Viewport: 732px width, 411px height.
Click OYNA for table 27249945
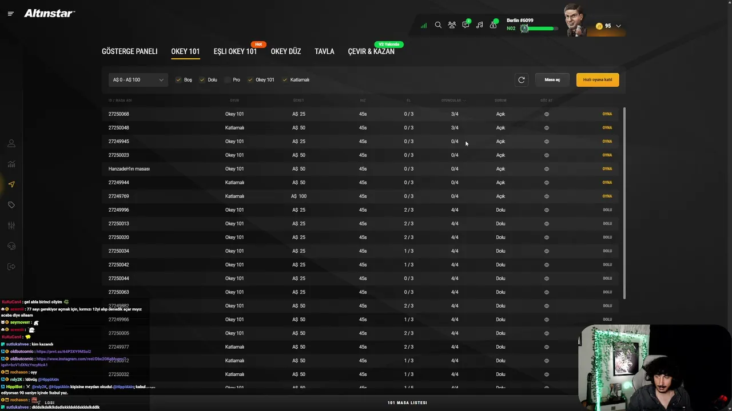607,142
